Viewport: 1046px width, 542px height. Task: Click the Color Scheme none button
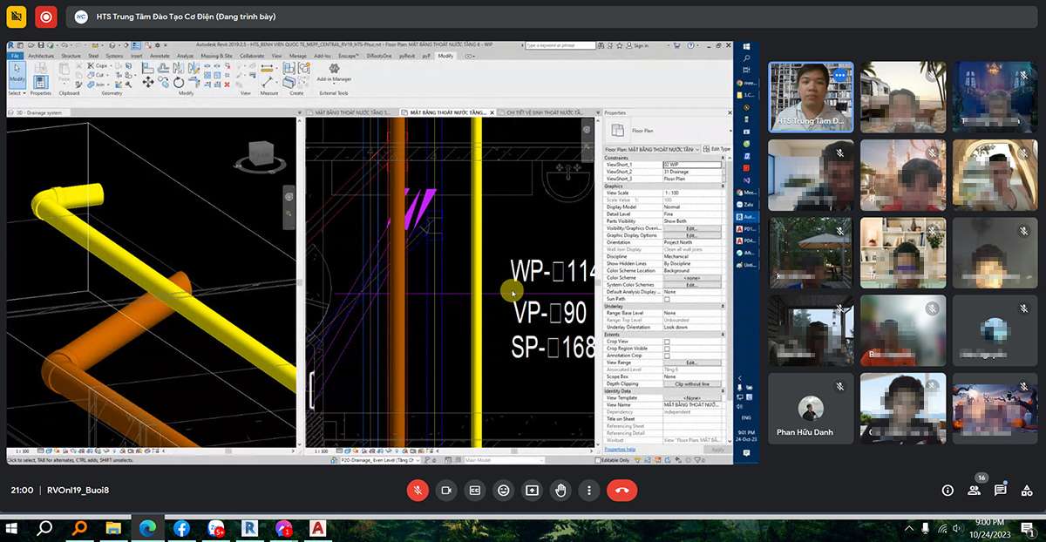(x=692, y=278)
